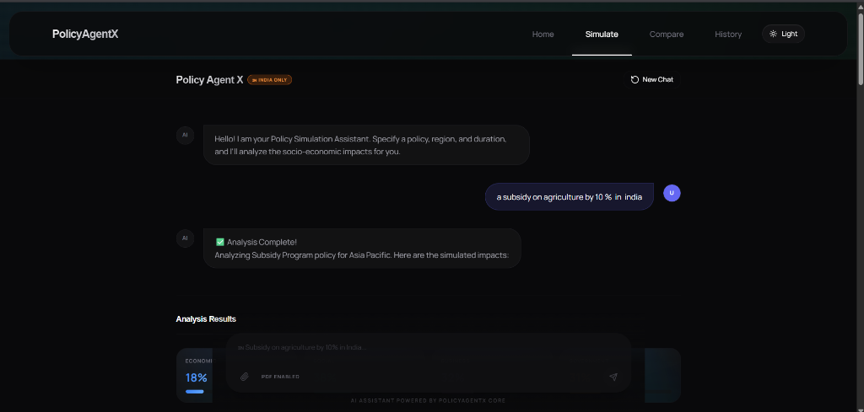Click the 18% economic progress bar
The height and width of the screenshot is (412, 864).
pyautogui.click(x=195, y=392)
